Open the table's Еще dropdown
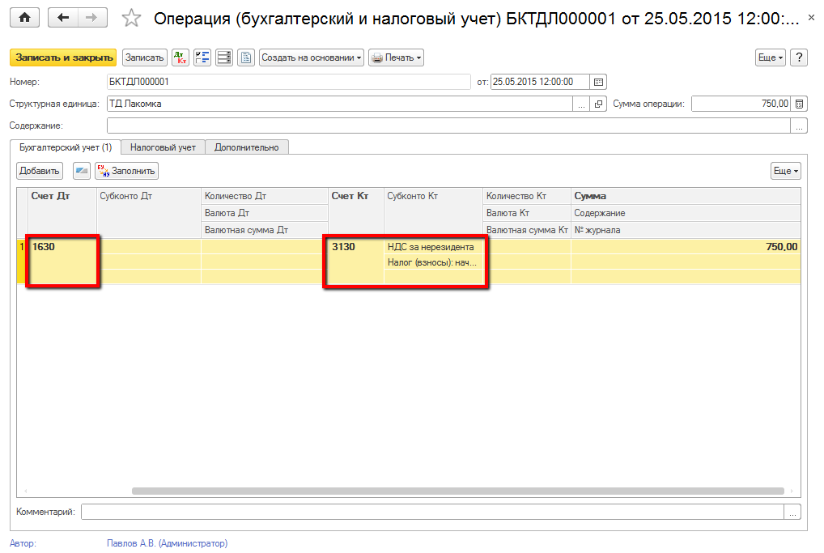Viewport: 824px width, 553px height. [785, 171]
